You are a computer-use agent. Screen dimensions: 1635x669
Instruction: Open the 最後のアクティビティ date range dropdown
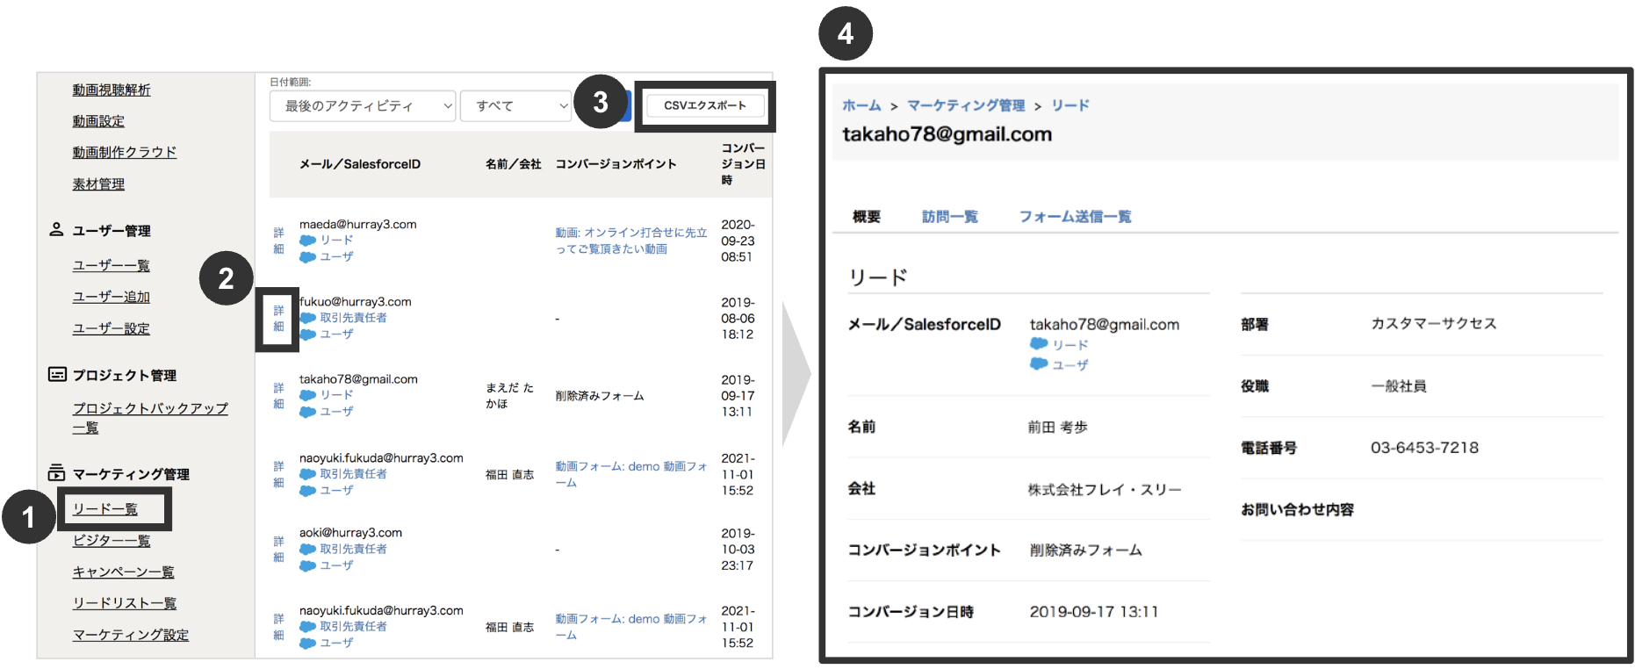(x=363, y=105)
